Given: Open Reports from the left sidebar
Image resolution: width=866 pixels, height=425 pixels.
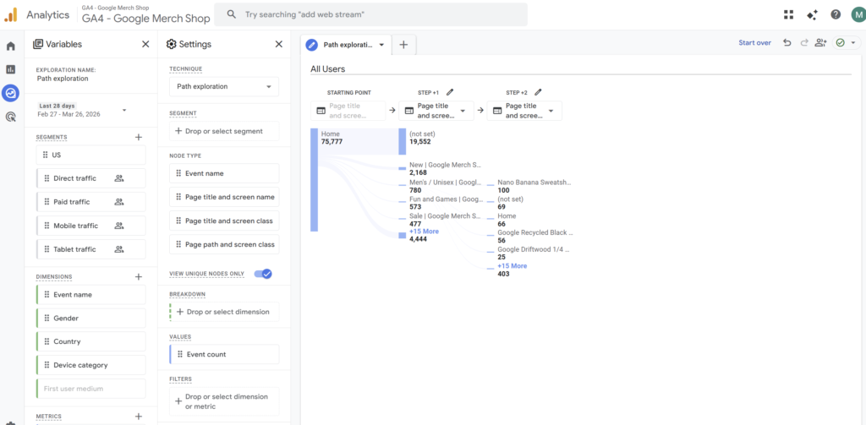Looking at the screenshot, I should point(11,69).
